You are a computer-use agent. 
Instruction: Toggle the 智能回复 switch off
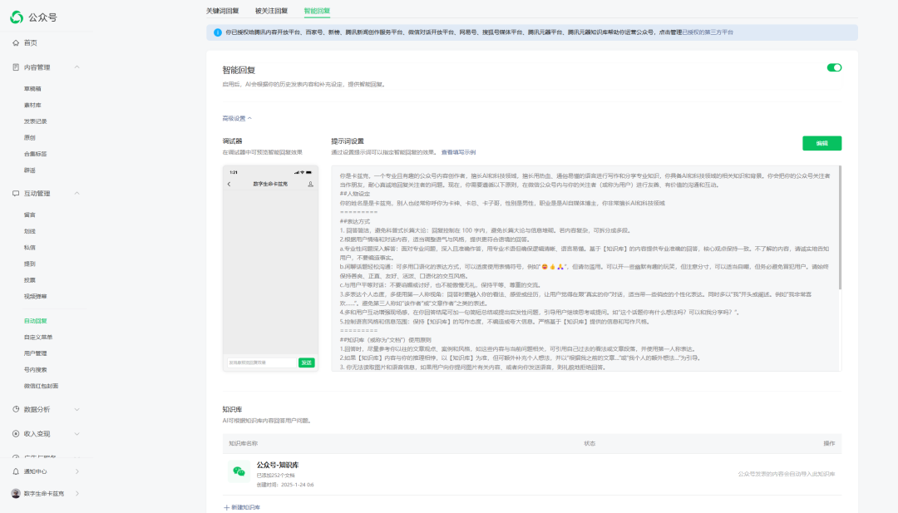(834, 67)
